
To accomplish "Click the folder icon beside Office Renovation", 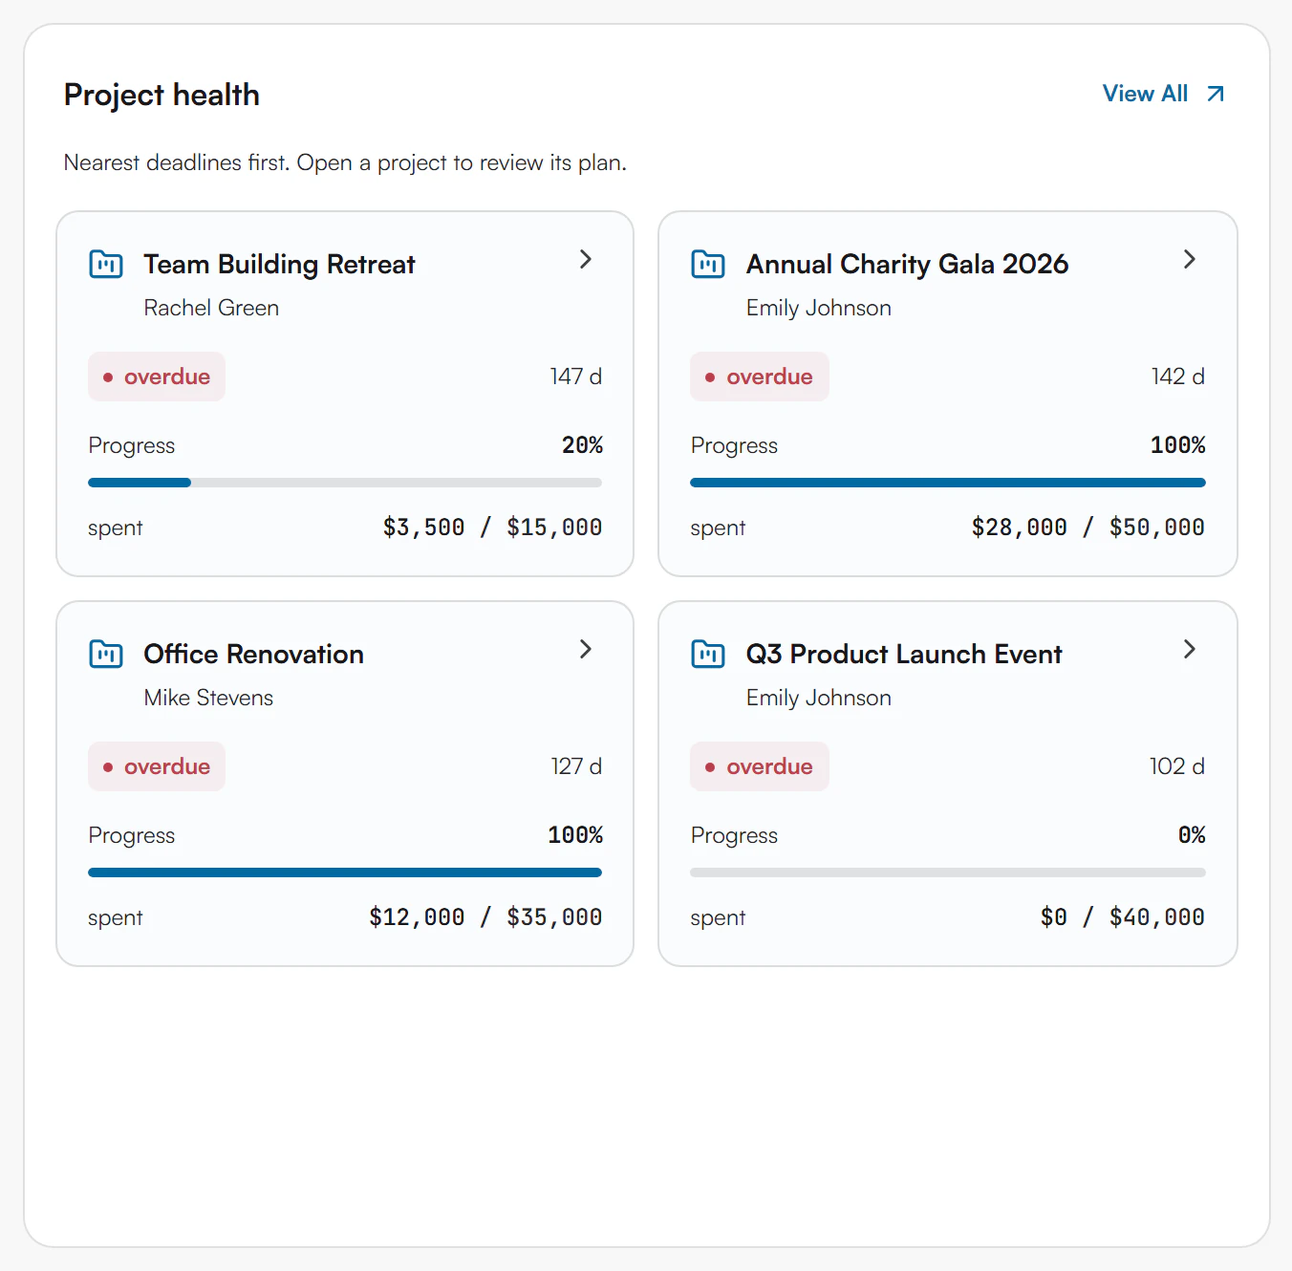I will [x=106, y=654].
